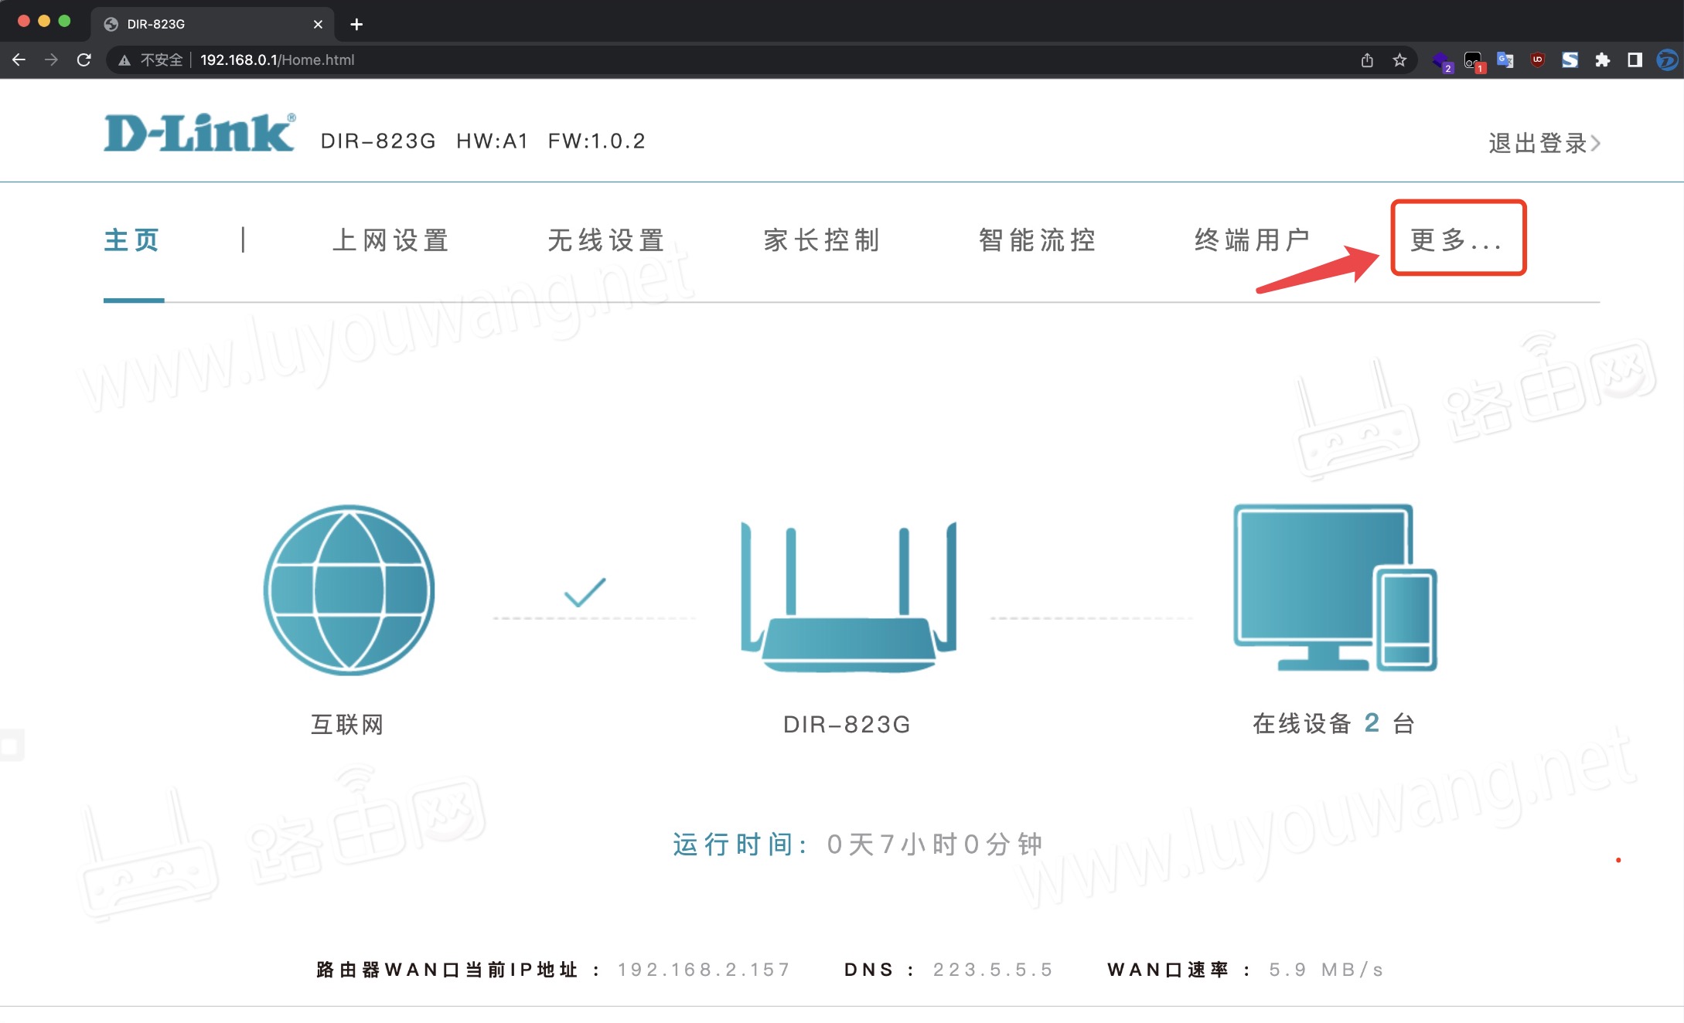This screenshot has height=1023, width=1684.
Task: Select the 智能流控 tab
Action: (x=1036, y=240)
